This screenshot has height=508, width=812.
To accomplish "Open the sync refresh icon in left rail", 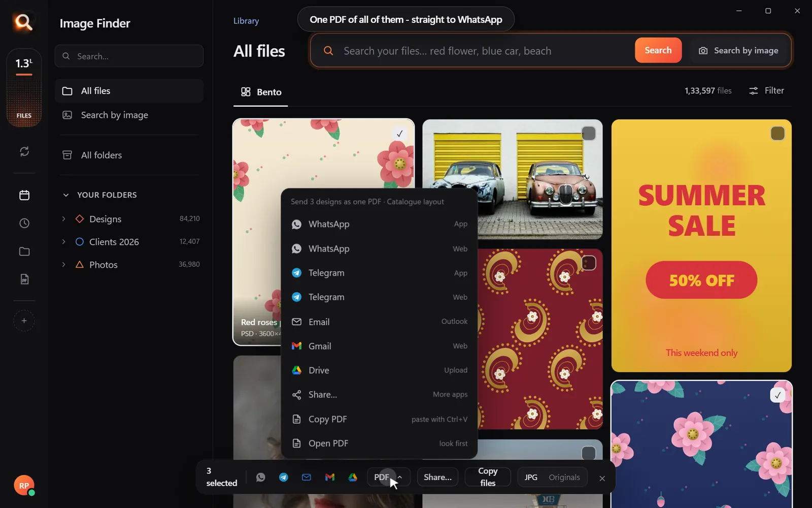I will (x=24, y=151).
